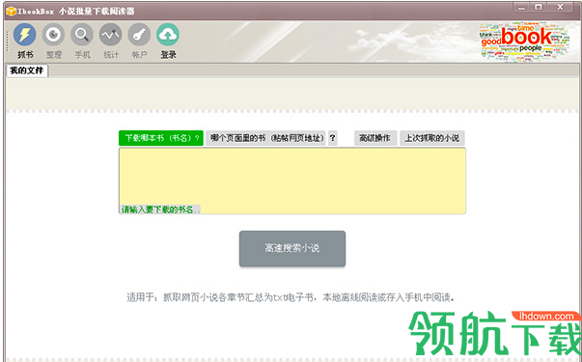Screen dimensions: 582x362
Task: Open 上次抓取的小说 button
Action: (x=432, y=138)
